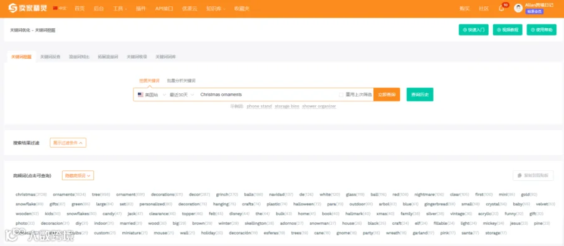Open the 最近30天 time range dropdown
This screenshot has height=246, width=564.
click(182, 95)
